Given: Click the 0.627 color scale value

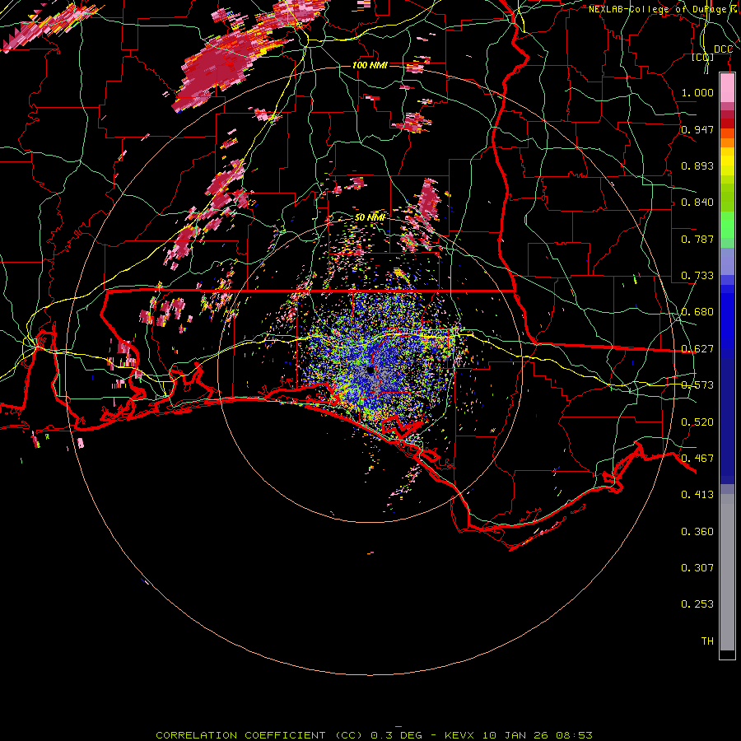Looking at the screenshot, I should (697, 349).
